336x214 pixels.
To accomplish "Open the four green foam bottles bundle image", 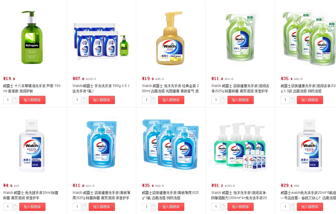I will [x=240, y=147].
